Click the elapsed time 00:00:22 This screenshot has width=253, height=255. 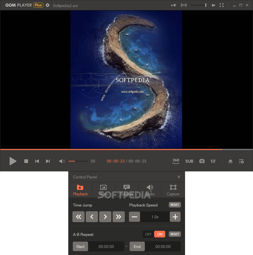(x=115, y=161)
